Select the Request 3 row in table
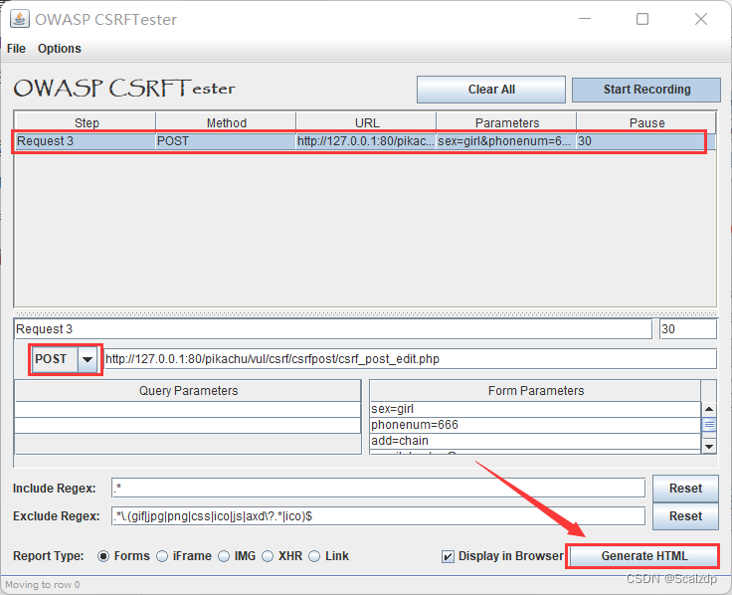 click(x=365, y=141)
